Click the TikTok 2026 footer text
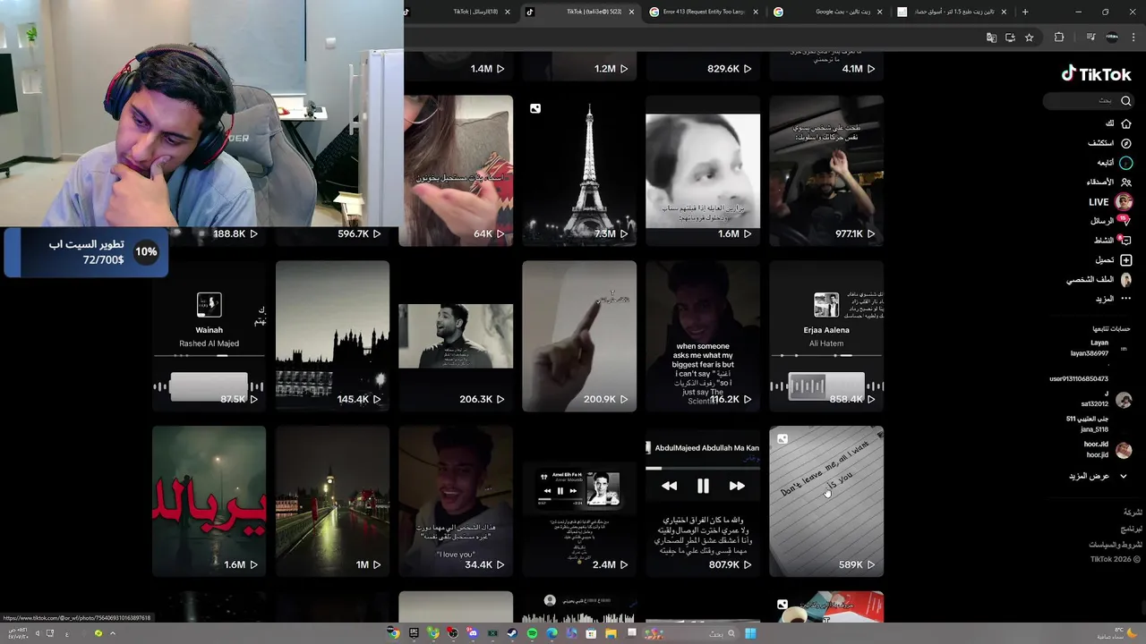 [1116, 559]
